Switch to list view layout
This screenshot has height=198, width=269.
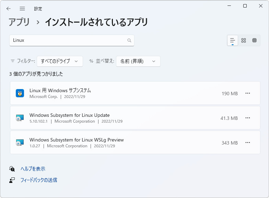pyautogui.click(x=233, y=40)
